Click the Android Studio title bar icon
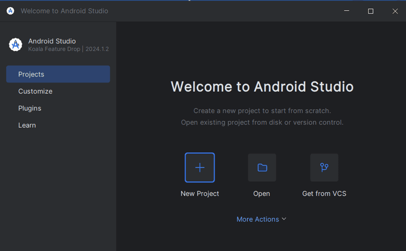The height and width of the screenshot is (251, 406). click(10, 11)
